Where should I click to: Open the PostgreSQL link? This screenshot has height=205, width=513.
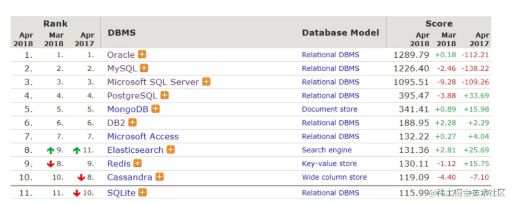click(132, 96)
